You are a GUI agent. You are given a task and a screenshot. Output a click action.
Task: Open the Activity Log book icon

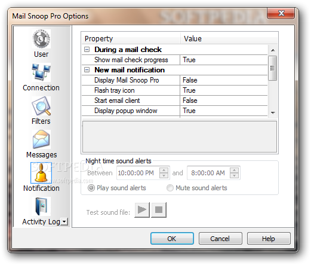tap(41, 206)
